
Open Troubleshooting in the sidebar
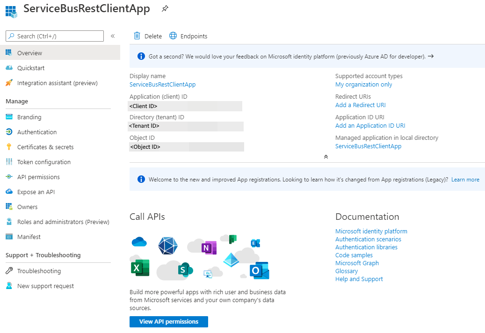39,271
